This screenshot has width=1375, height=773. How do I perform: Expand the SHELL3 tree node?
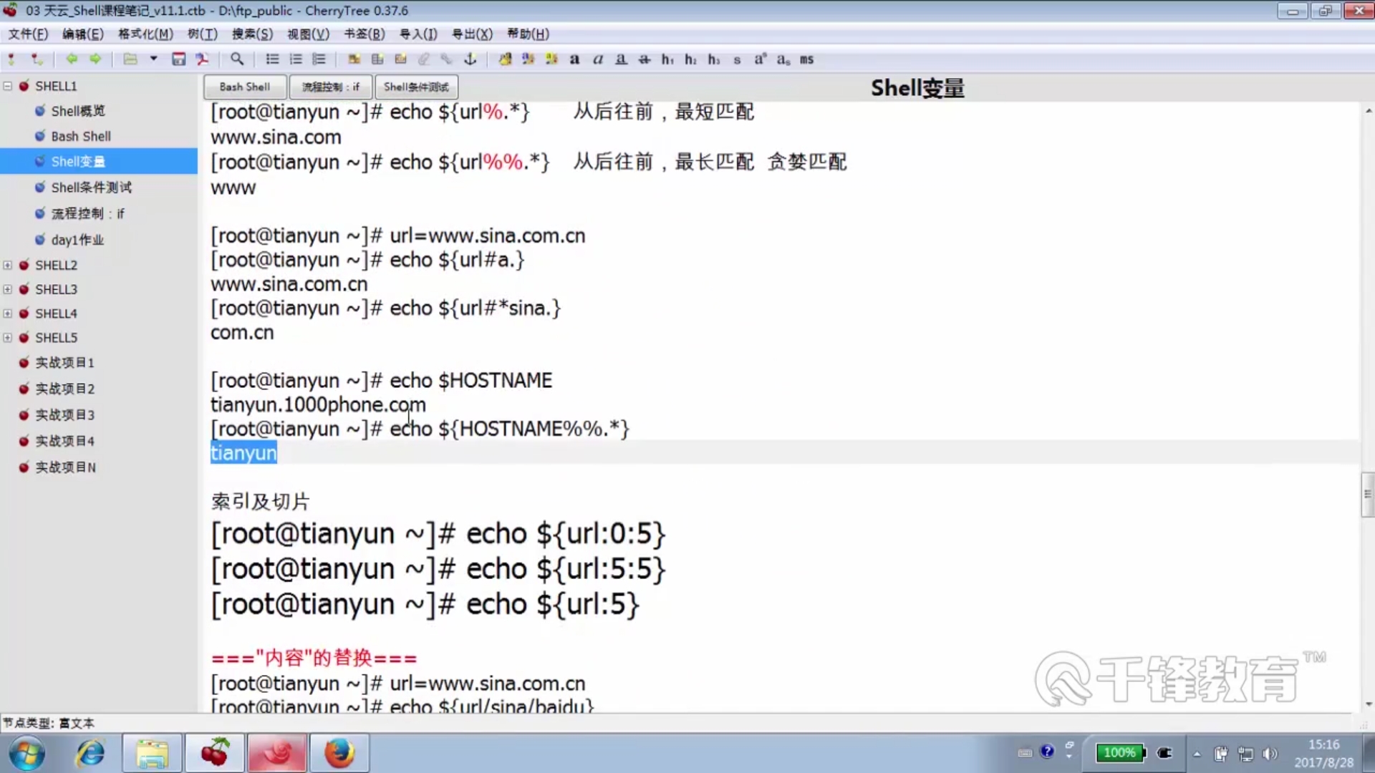pos(8,289)
